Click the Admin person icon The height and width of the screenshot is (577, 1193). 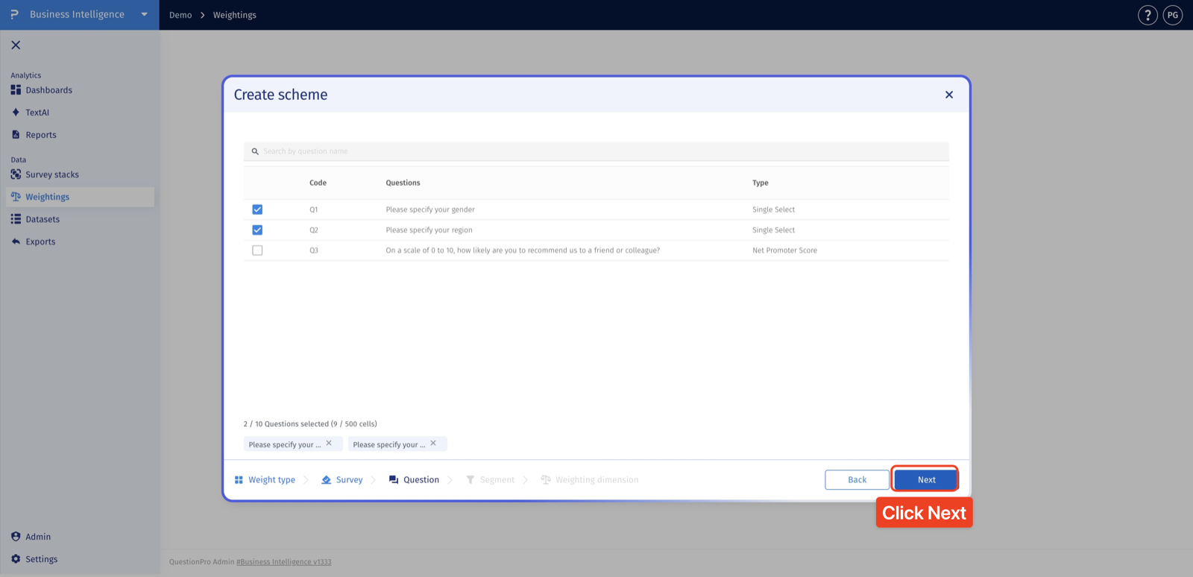[16, 536]
